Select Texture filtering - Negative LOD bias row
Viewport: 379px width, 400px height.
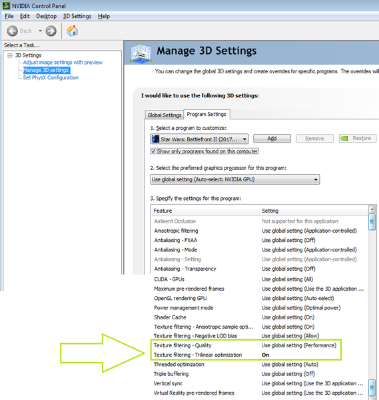point(259,336)
